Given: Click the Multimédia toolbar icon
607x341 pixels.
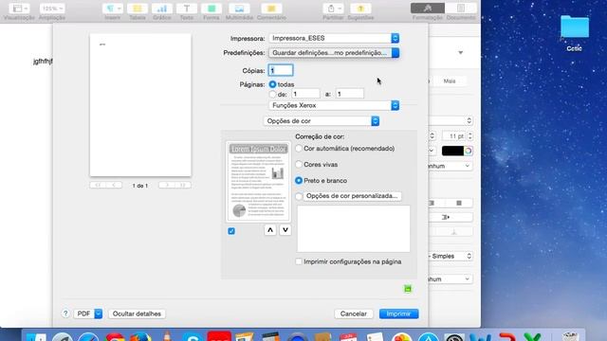Looking at the screenshot, I should (x=239, y=9).
